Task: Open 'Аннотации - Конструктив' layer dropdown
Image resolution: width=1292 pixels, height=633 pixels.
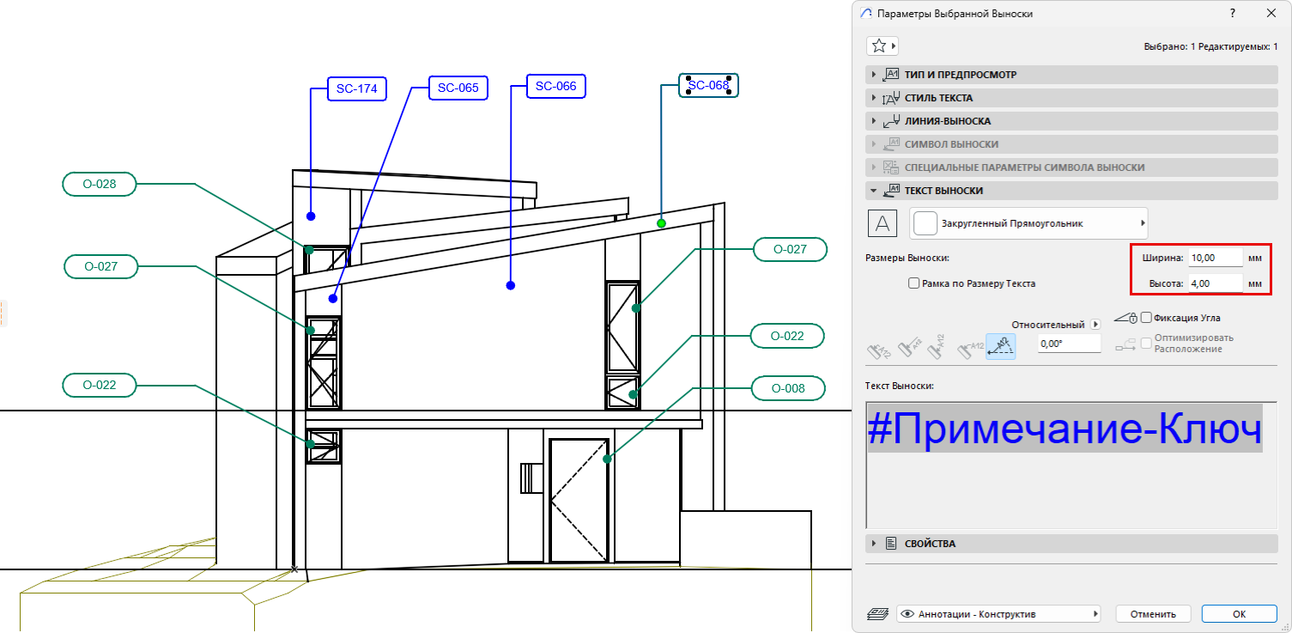Action: click(x=998, y=614)
